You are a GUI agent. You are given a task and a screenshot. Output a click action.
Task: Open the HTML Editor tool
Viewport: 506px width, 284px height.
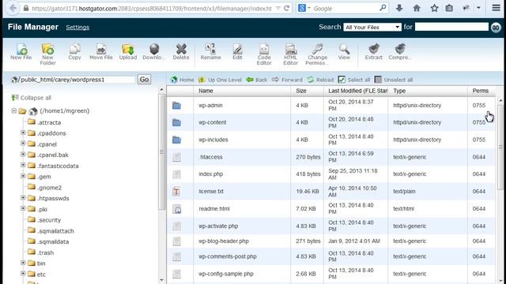coord(290,54)
